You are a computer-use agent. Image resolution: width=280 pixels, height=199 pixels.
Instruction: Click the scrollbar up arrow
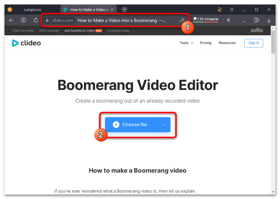coord(273,28)
